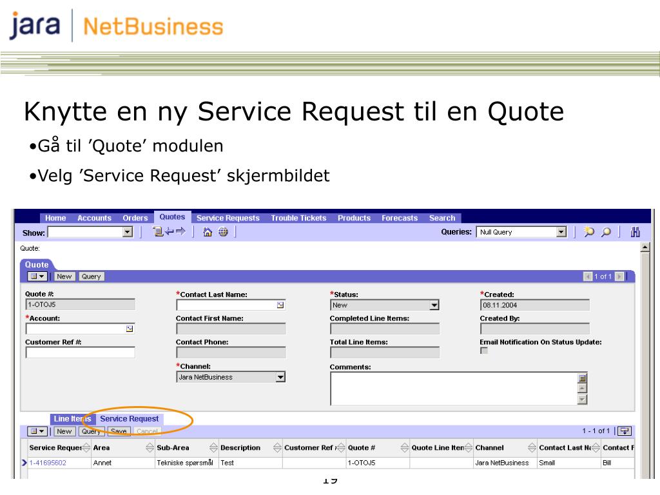Switch to the Trouble Tickets tab
The image size is (660, 495).
[x=298, y=218]
